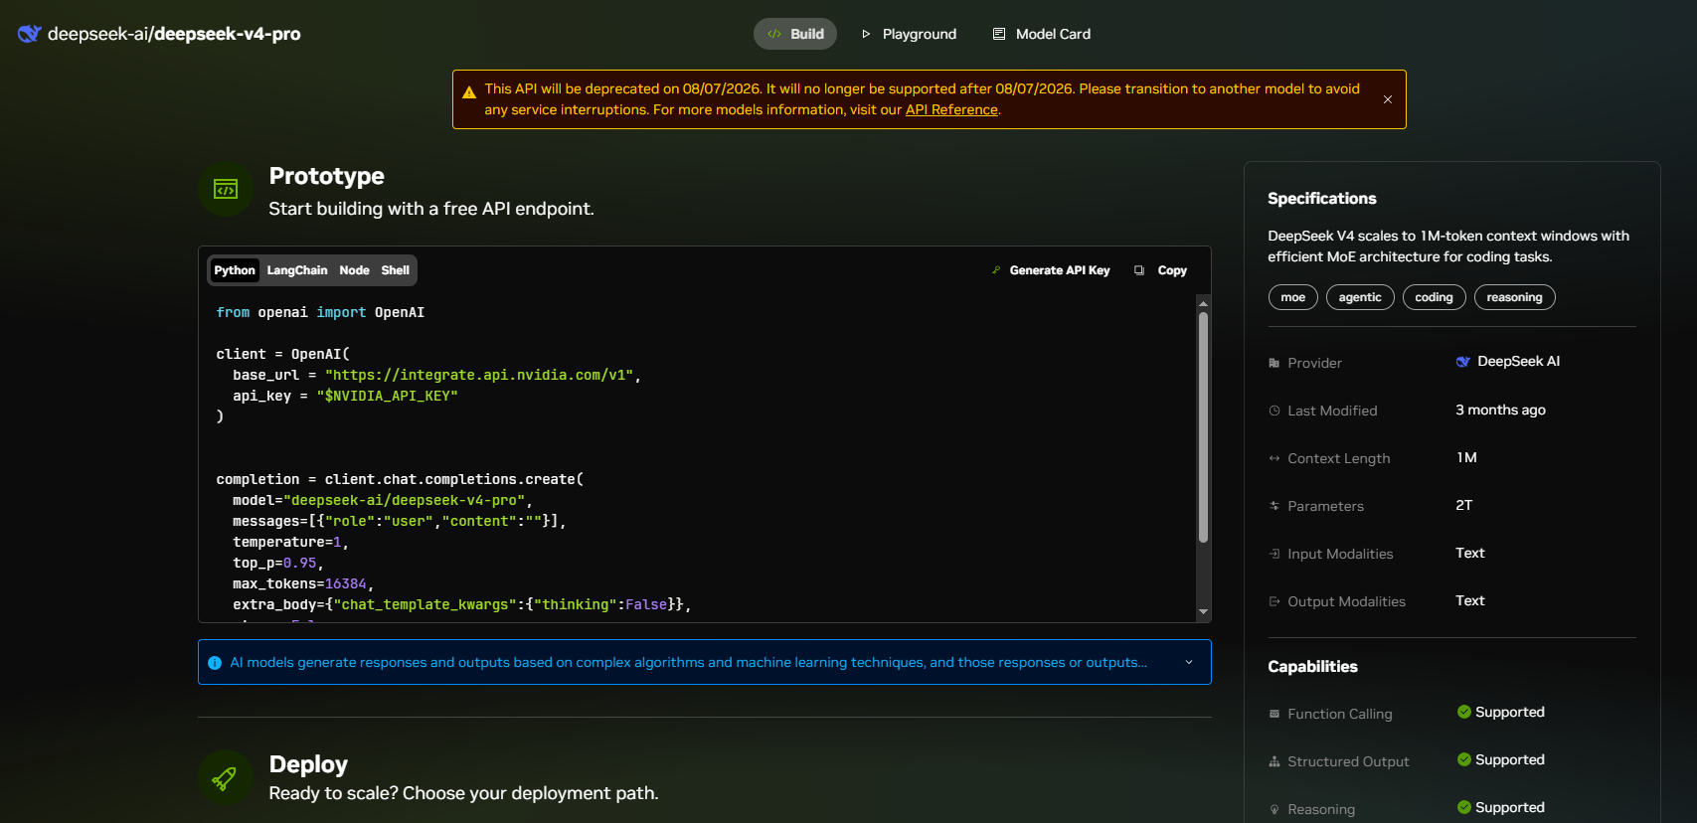
Task: Click the Playground play triangle icon
Action: 866,34
